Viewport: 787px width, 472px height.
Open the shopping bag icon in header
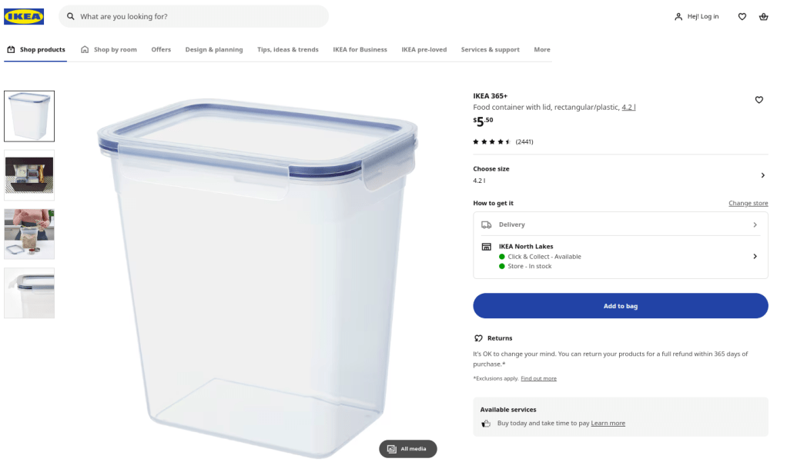click(763, 16)
